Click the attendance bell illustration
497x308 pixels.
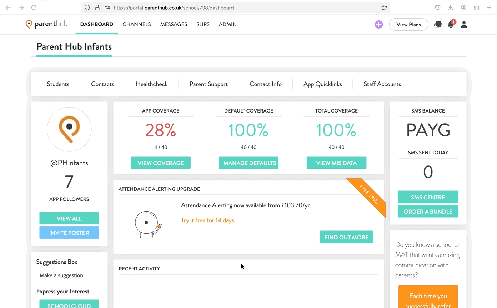point(148,224)
